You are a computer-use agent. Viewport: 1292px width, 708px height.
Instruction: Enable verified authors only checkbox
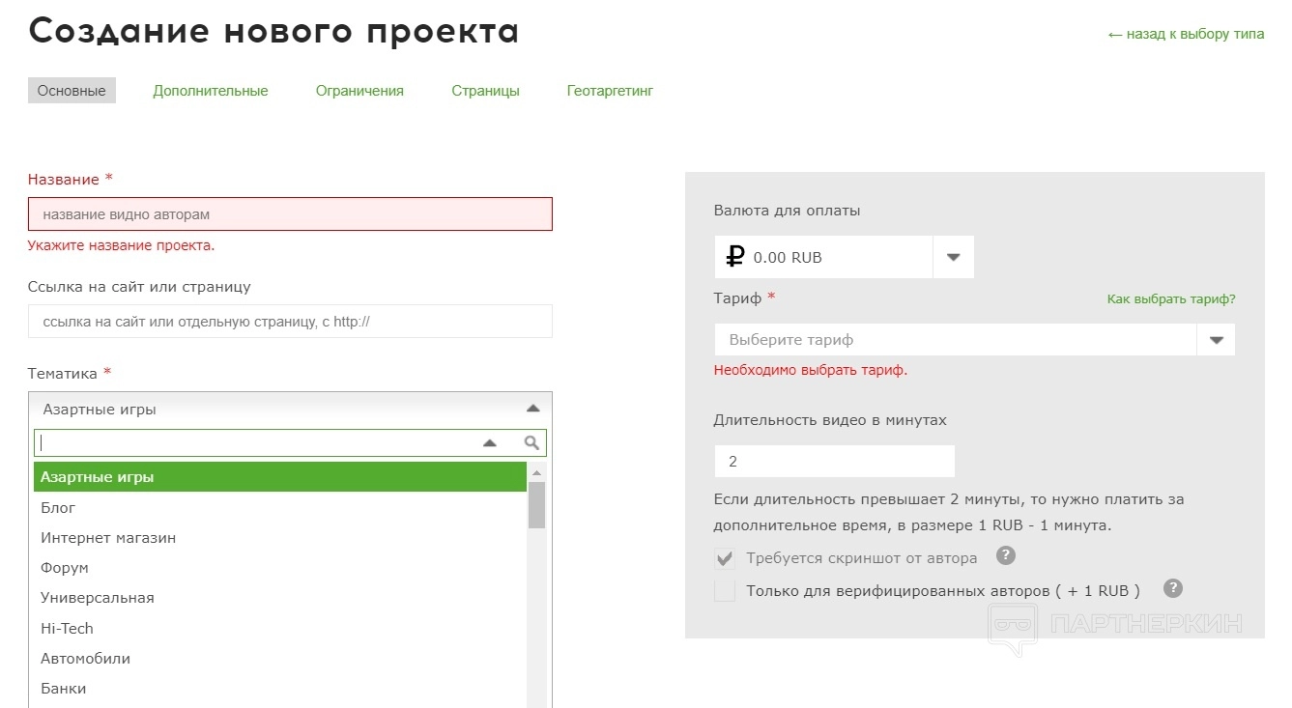tap(724, 591)
